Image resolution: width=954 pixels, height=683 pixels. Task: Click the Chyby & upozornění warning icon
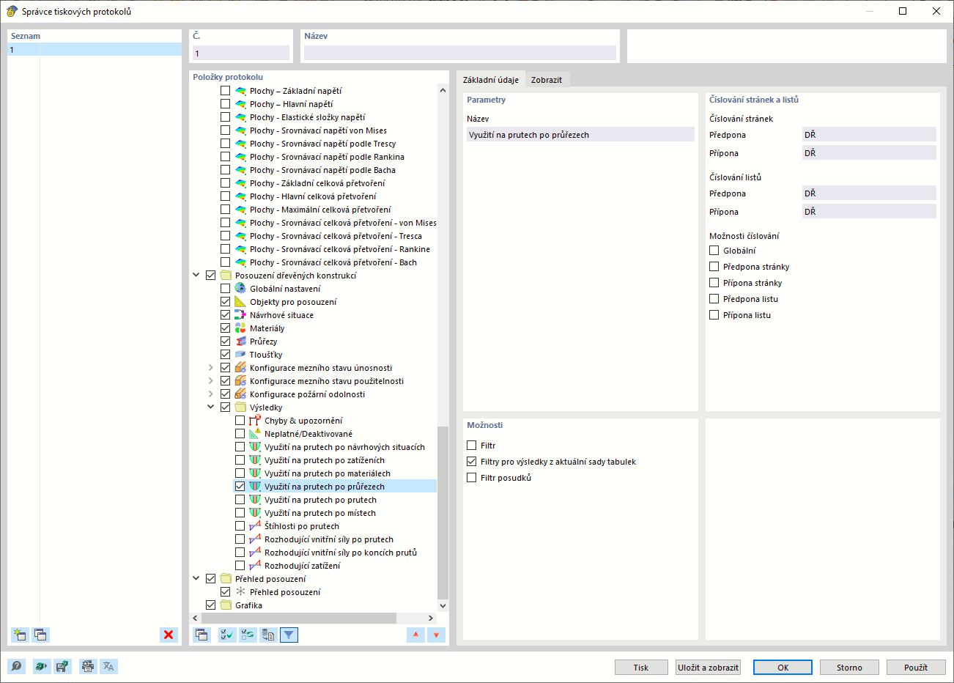point(255,421)
